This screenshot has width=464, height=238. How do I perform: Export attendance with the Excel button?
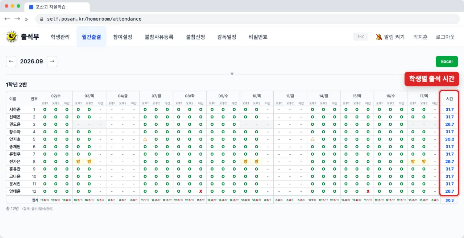pos(447,61)
